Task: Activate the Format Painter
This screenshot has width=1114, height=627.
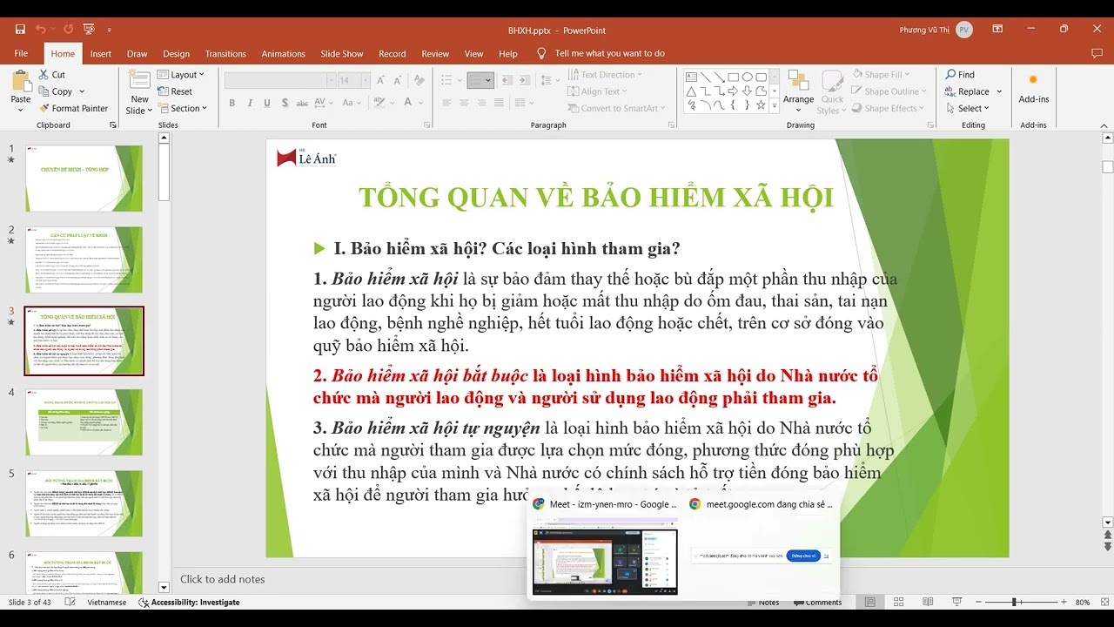Action: pyautogui.click(x=74, y=108)
